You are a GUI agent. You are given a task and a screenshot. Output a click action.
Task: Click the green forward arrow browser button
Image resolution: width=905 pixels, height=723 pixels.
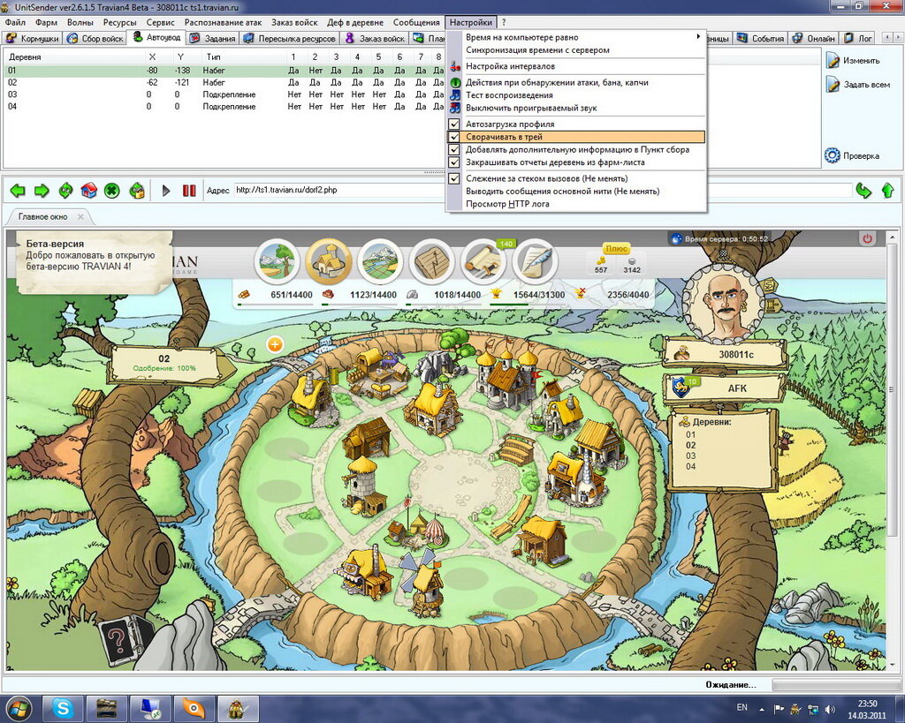click(42, 191)
